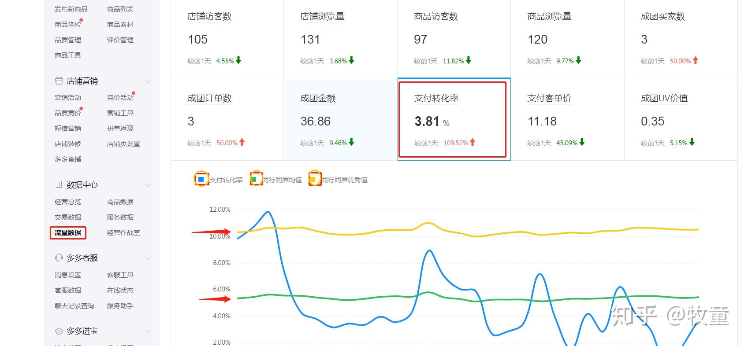Click the 数据中心 section header
Viewport: 748px width, 346px height.
coord(82,185)
